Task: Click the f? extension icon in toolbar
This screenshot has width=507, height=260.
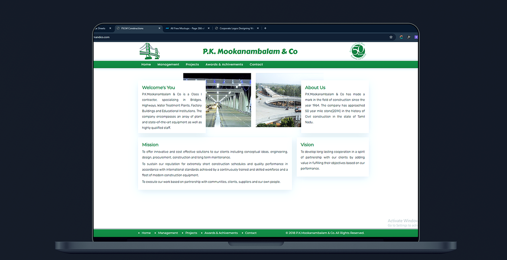Action: pyautogui.click(x=409, y=37)
